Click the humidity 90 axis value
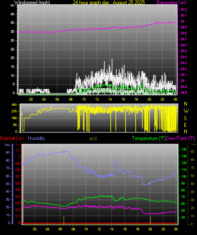The image size is (197, 235). [8, 152]
